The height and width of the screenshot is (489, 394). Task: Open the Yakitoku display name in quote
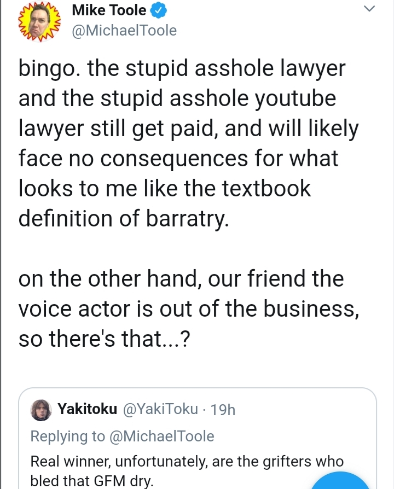tap(88, 409)
